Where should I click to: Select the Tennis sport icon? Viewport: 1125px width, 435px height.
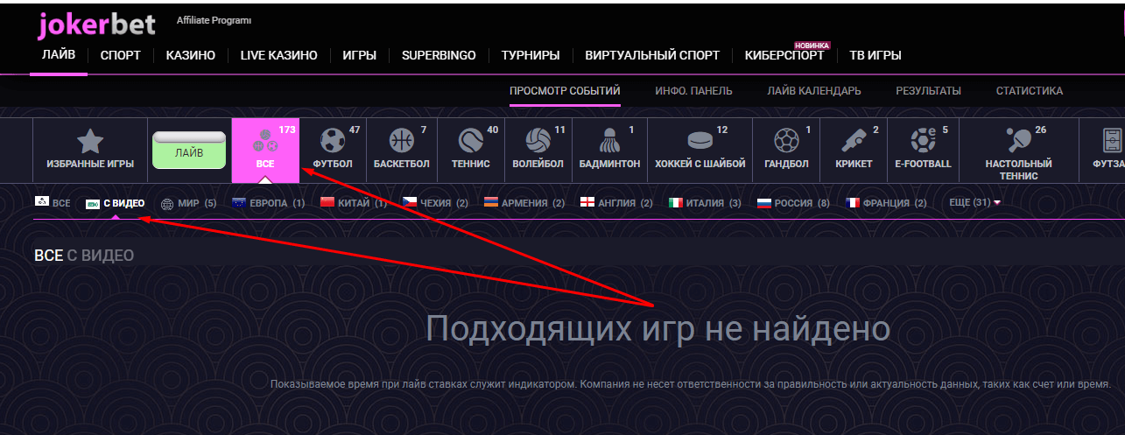click(x=471, y=141)
